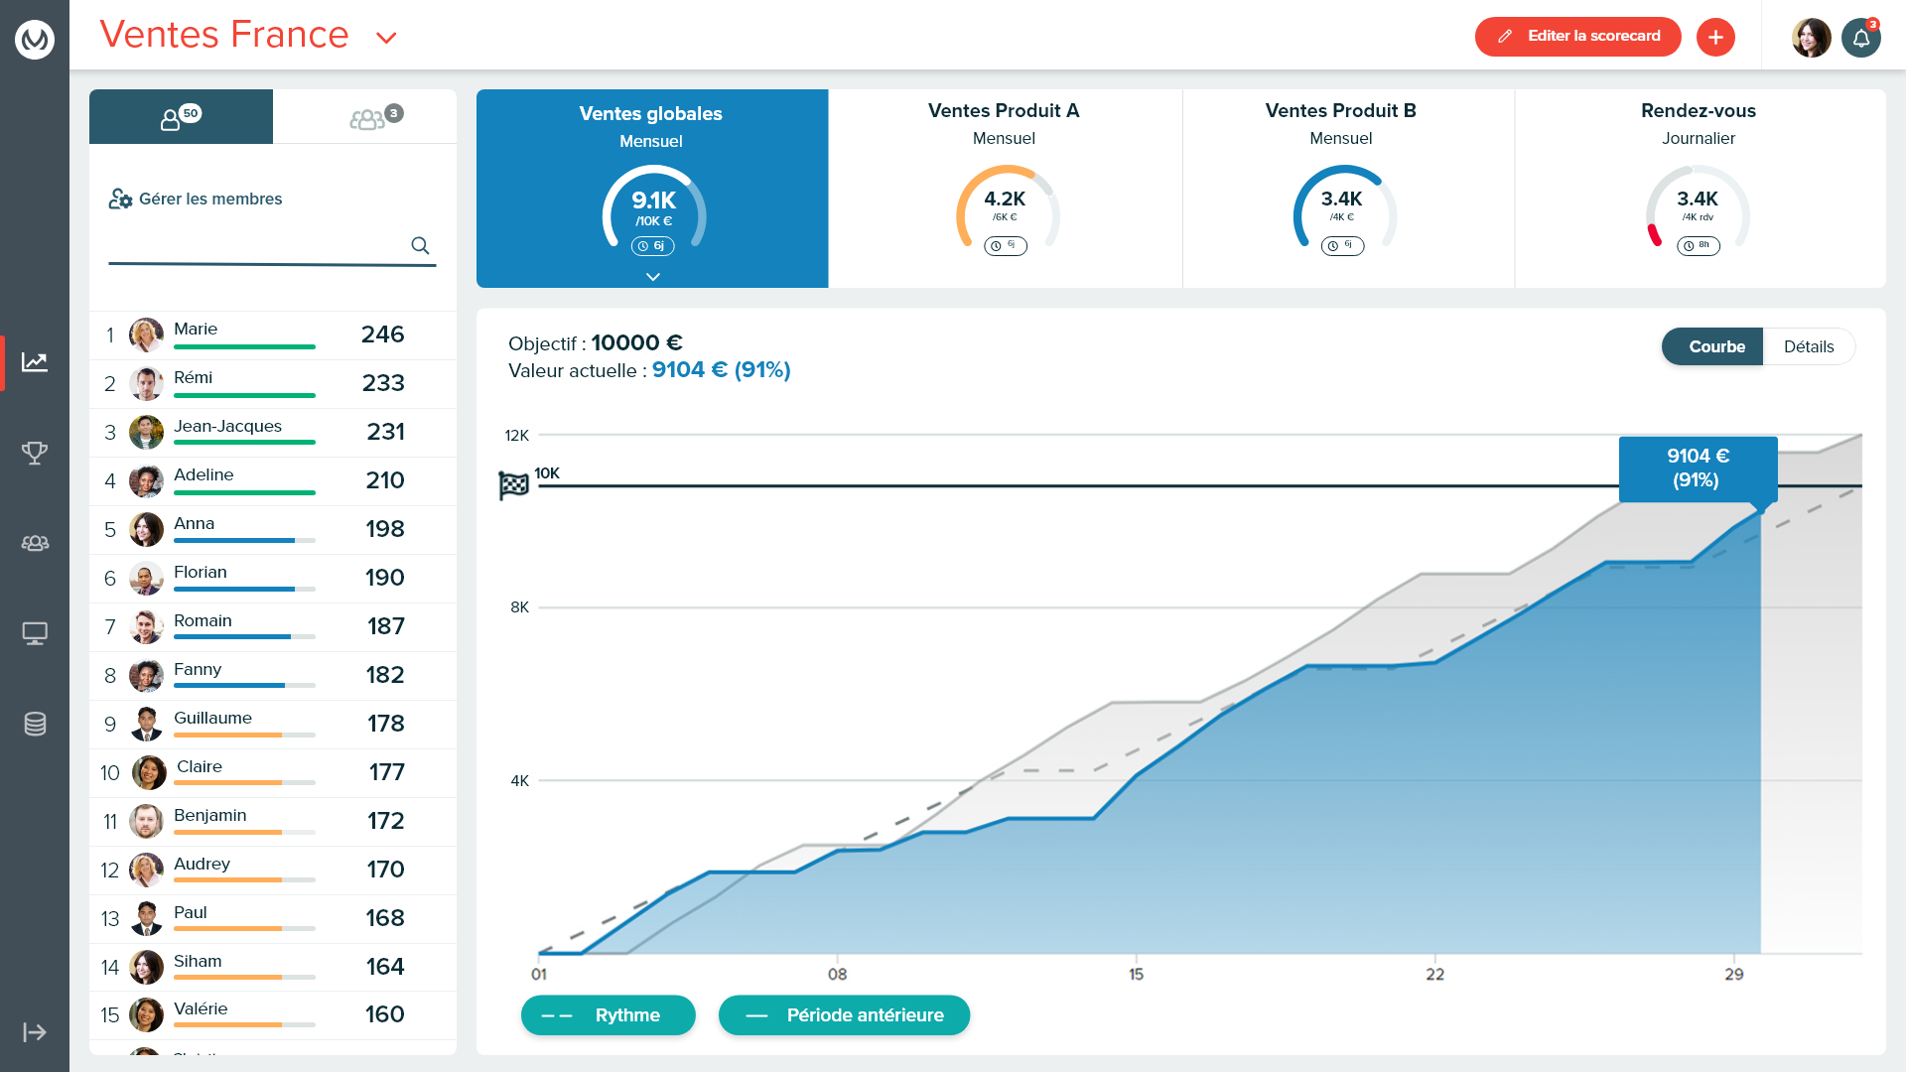
Task: Click Jean-Jacques's score 231
Action: [x=385, y=432]
